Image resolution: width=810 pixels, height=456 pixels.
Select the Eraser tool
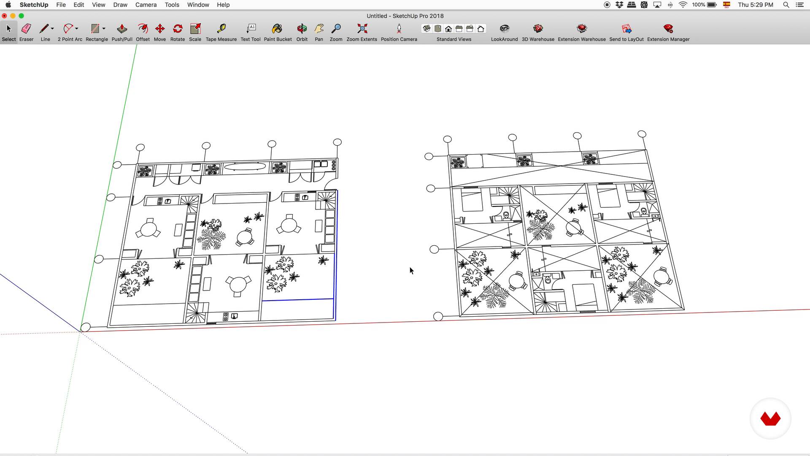pyautogui.click(x=26, y=29)
